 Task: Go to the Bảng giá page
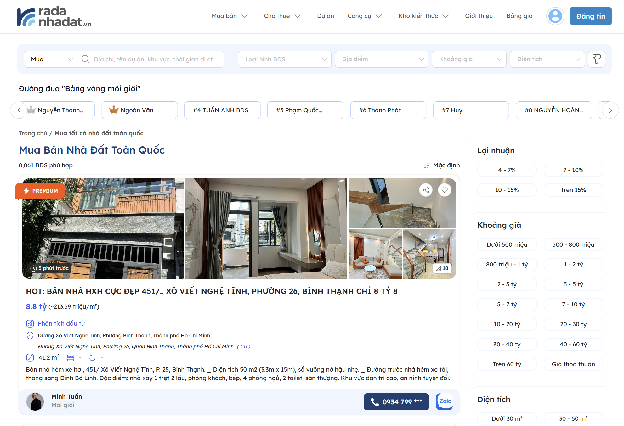[519, 16]
